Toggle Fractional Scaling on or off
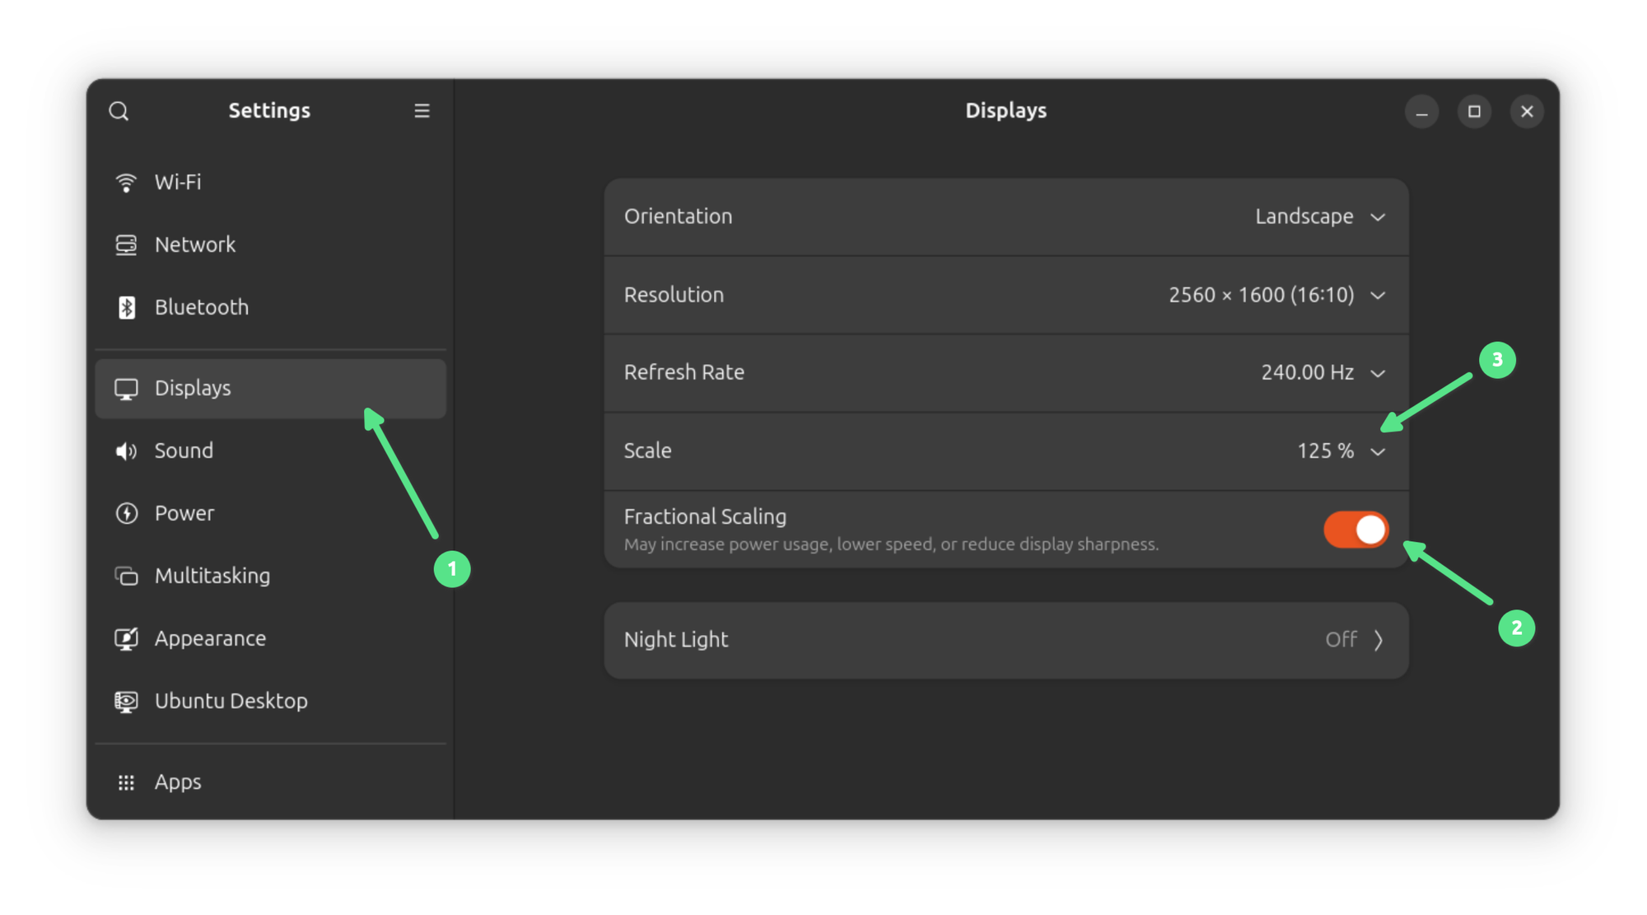Screen dimensions: 1647x915 pos(1354,530)
